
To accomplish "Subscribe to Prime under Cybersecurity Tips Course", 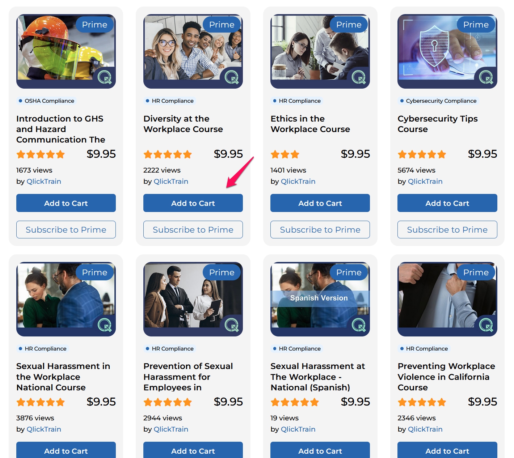I will [x=447, y=230].
